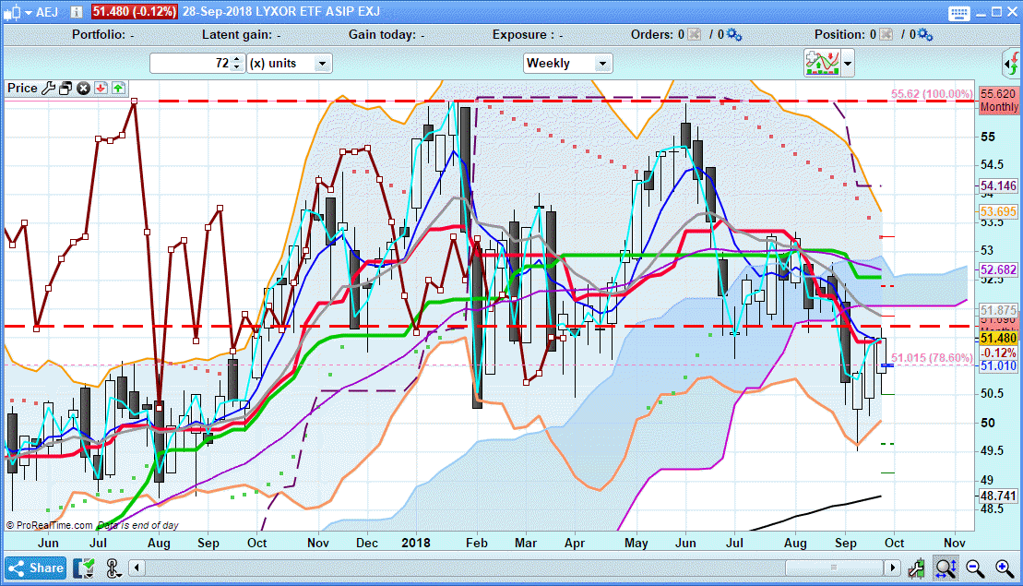Expand the side trading panel arrow

click(1011, 64)
